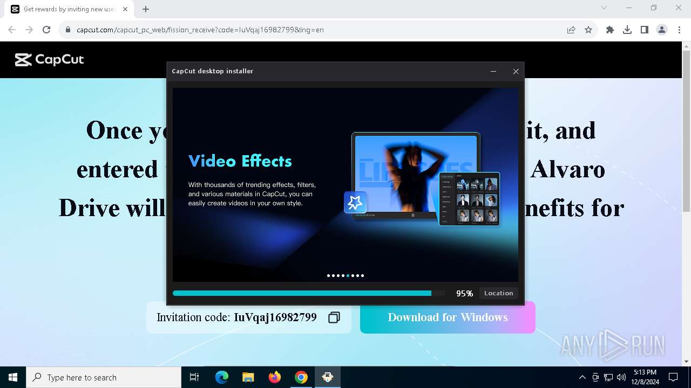This screenshot has width=691, height=388.
Task: Click the CapCut logo on the webpage
Action: [x=50, y=59]
